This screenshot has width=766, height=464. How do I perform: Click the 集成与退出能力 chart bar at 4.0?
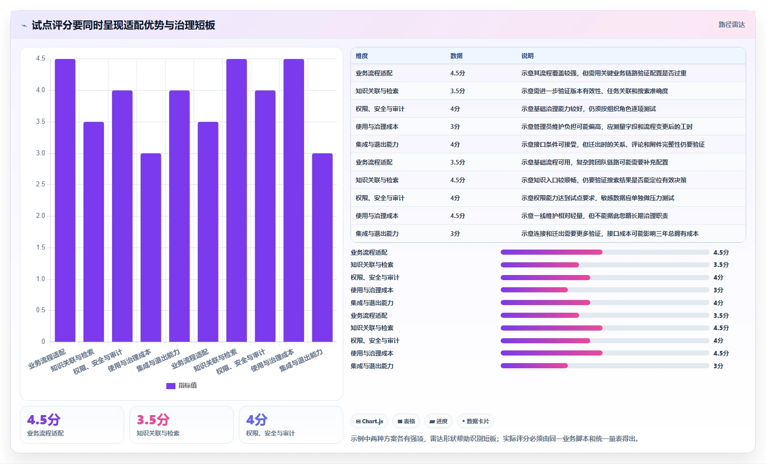[179, 216]
